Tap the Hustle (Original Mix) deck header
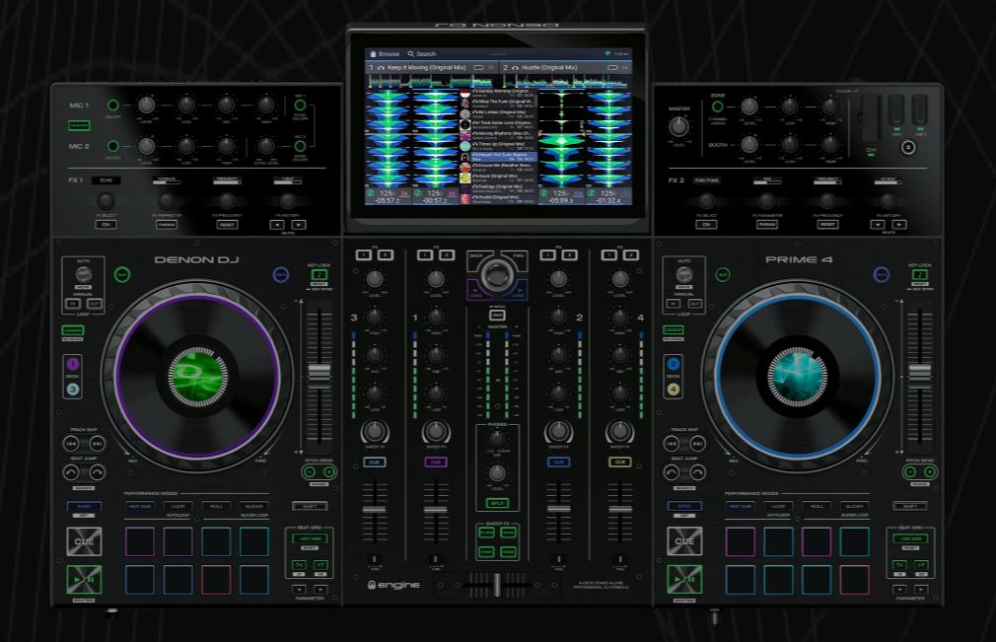The image size is (996, 642). pos(565,67)
